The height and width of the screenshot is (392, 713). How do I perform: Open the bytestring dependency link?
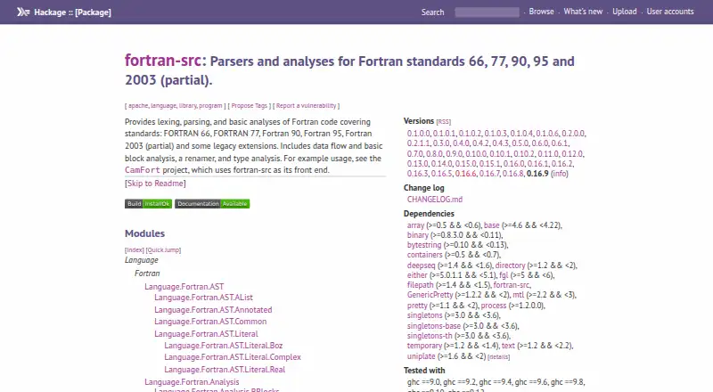pyautogui.click(x=424, y=245)
